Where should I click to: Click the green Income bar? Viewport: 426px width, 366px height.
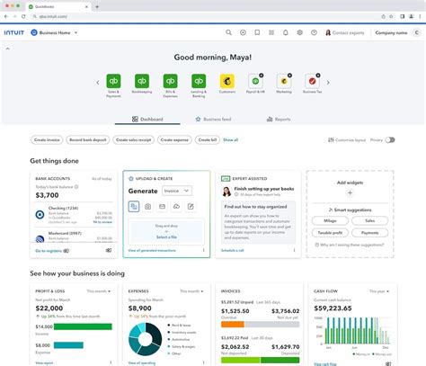83,326
